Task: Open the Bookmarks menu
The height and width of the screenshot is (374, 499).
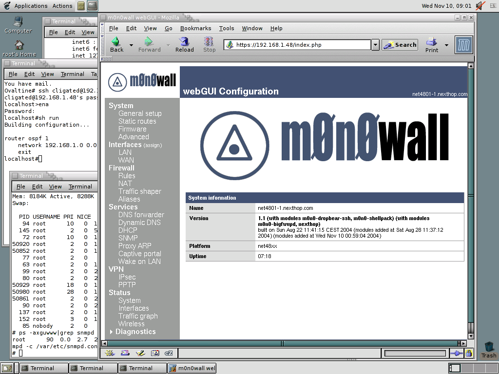Action: click(195, 28)
